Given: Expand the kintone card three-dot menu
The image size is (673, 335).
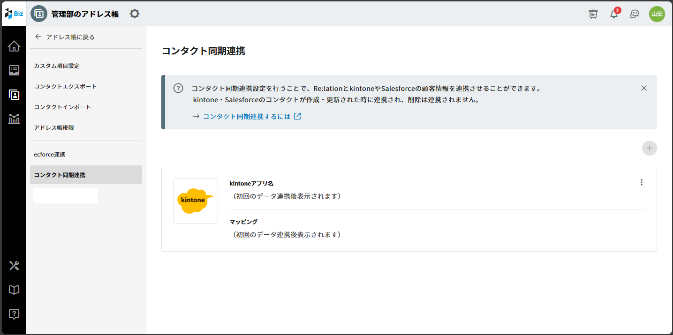Looking at the screenshot, I should pyautogui.click(x=642, y=182).
